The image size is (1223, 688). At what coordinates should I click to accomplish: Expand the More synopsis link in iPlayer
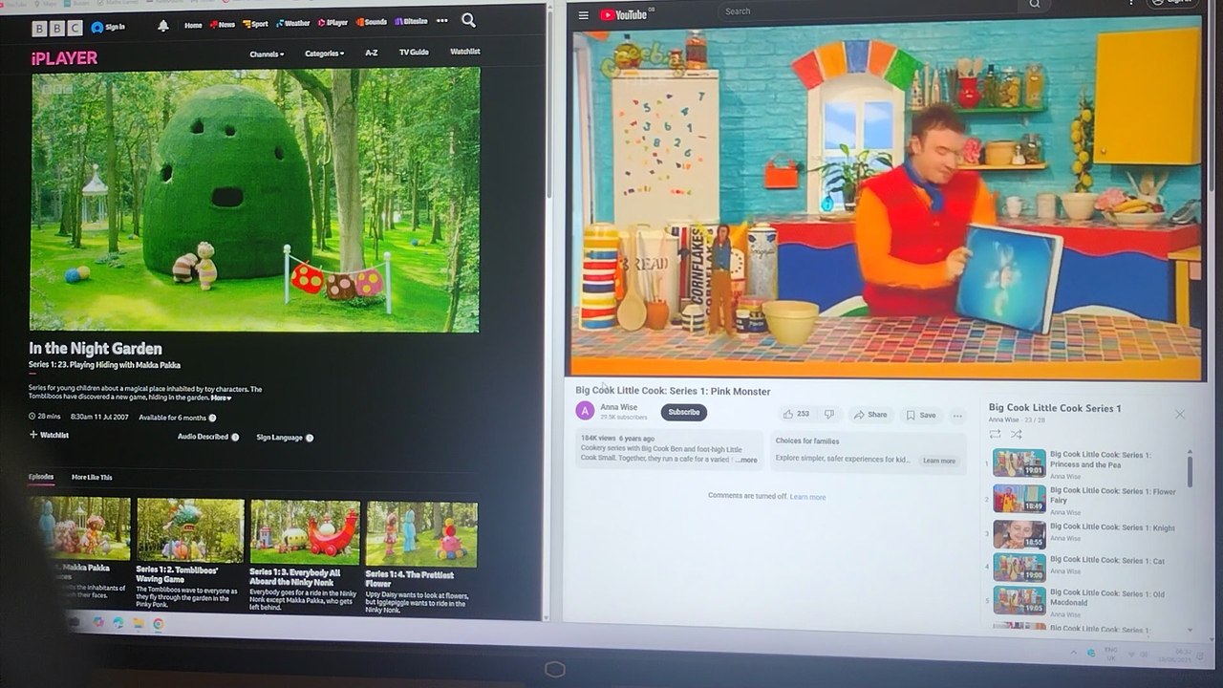[x=221, y=398]
